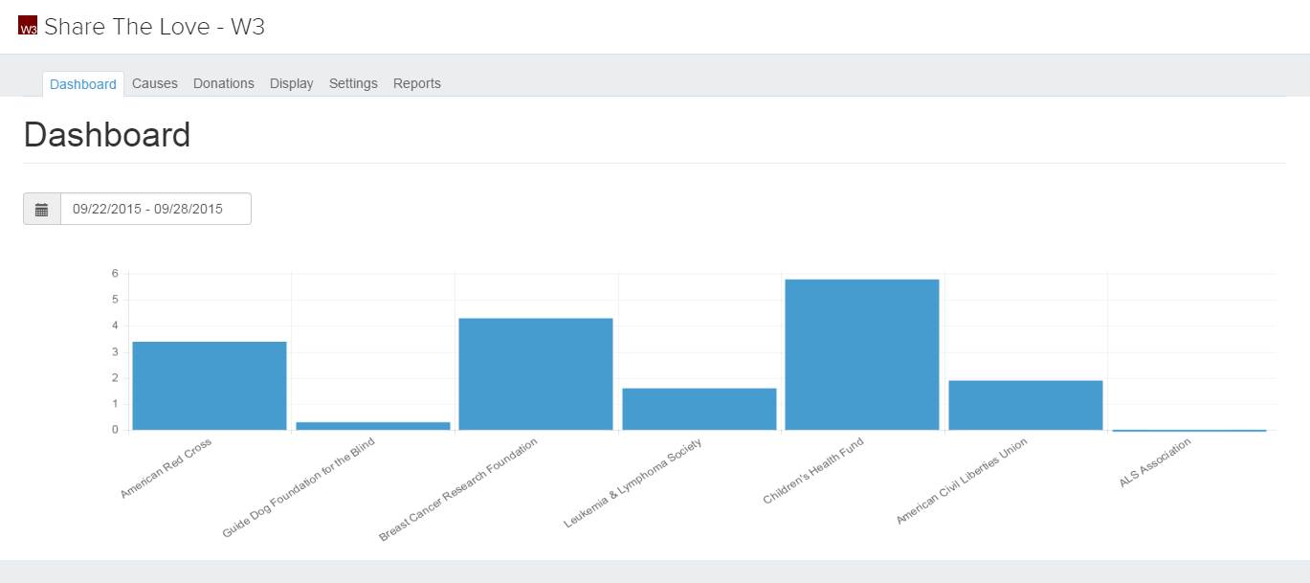
Task: Click the W3 logo icon
Action: (28, 26)
